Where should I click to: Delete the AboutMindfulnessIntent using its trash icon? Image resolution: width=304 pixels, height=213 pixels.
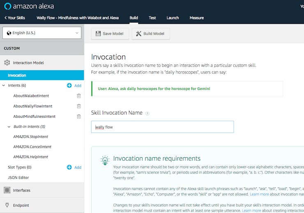coord(79,117)
